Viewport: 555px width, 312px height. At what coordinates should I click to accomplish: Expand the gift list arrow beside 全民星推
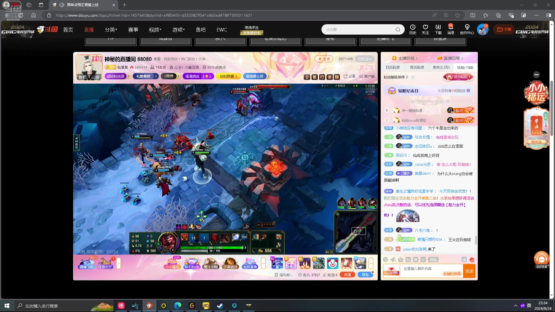point(263,263)
